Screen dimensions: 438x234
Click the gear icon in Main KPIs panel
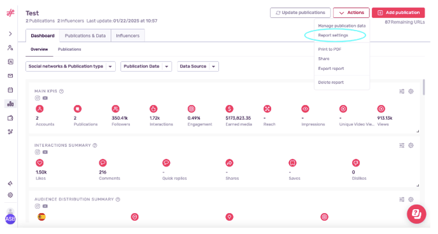click(411, 91)
